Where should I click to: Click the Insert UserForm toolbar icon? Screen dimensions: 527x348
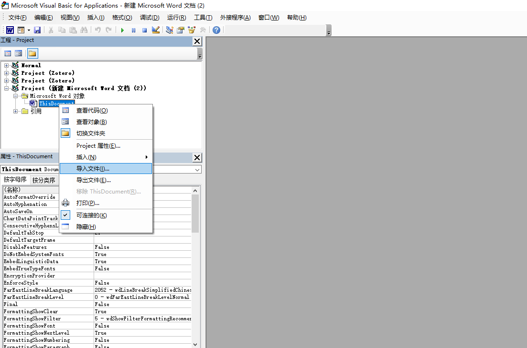(21, 30)
